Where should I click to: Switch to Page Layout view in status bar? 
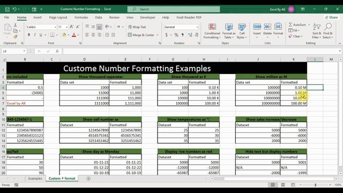[283, 185]
